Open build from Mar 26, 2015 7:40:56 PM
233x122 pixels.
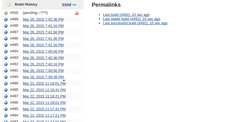coord(43,52)
